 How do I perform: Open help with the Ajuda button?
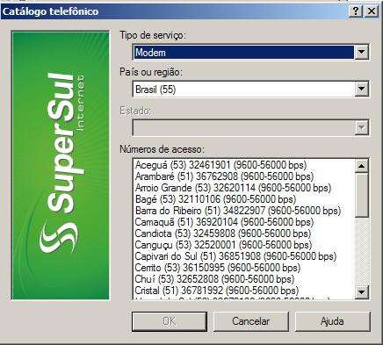332,321
